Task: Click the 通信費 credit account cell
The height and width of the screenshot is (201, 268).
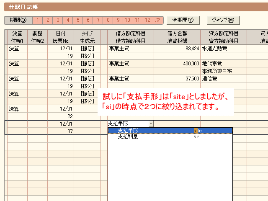Action: [x=224, y=79]
